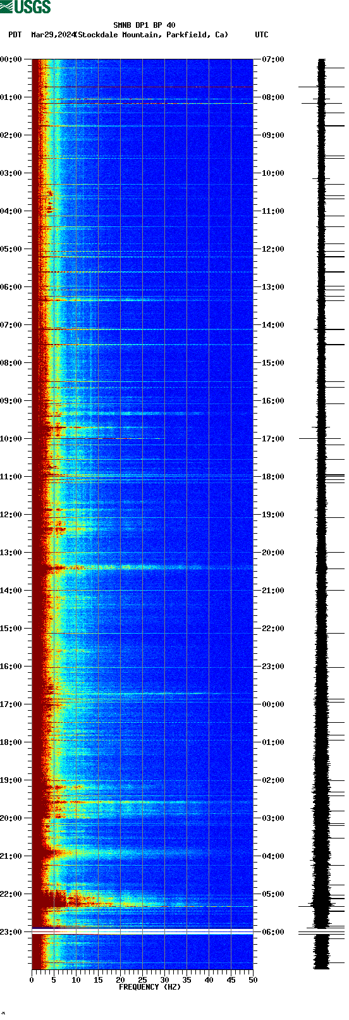Click the 00:00 UTC label on right axis
Screen dimensions: 349x1020
273,704
